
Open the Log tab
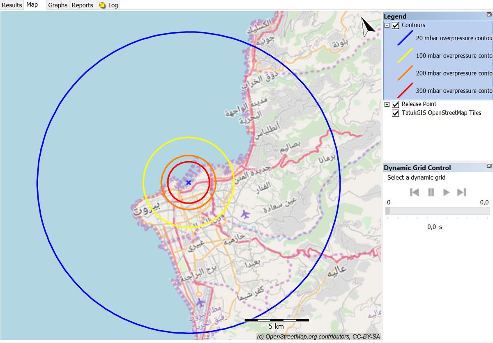tap(108, 5)
